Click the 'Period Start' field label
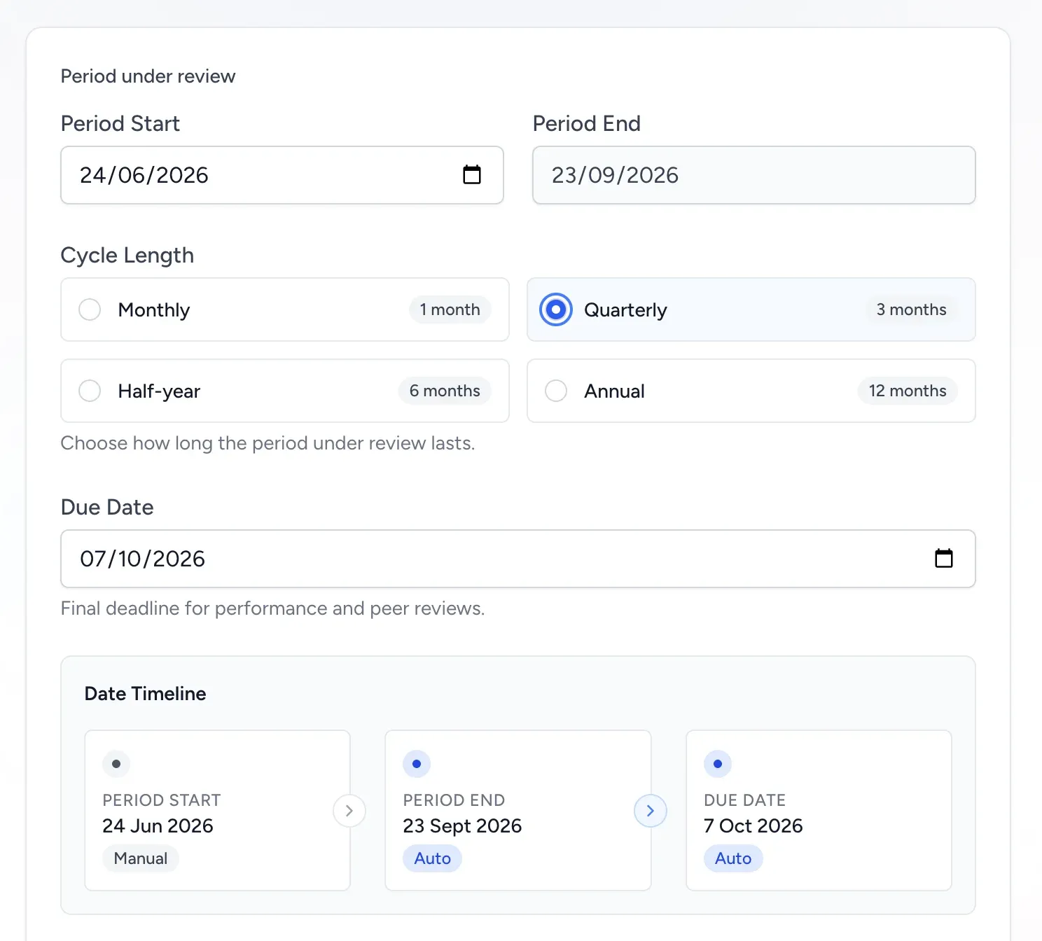The image size is (1042, 941). (x=120, y=123)
